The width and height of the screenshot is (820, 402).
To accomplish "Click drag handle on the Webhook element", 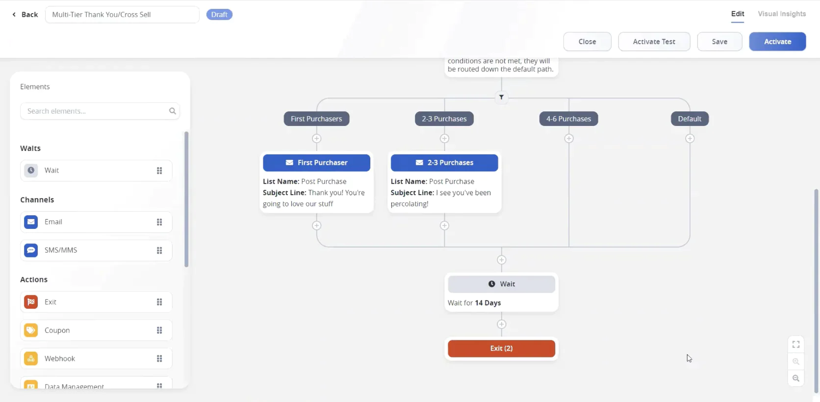I will pos(159,359).
